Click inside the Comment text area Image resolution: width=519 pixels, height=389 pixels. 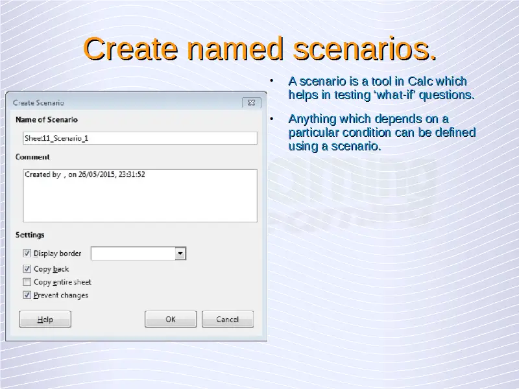[139, 196]
